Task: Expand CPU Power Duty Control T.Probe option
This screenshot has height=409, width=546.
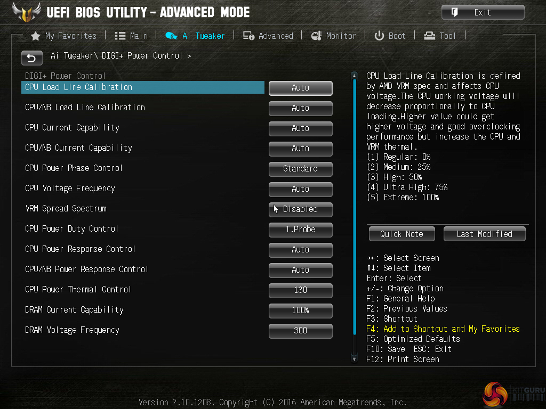Action: (301, 230)
